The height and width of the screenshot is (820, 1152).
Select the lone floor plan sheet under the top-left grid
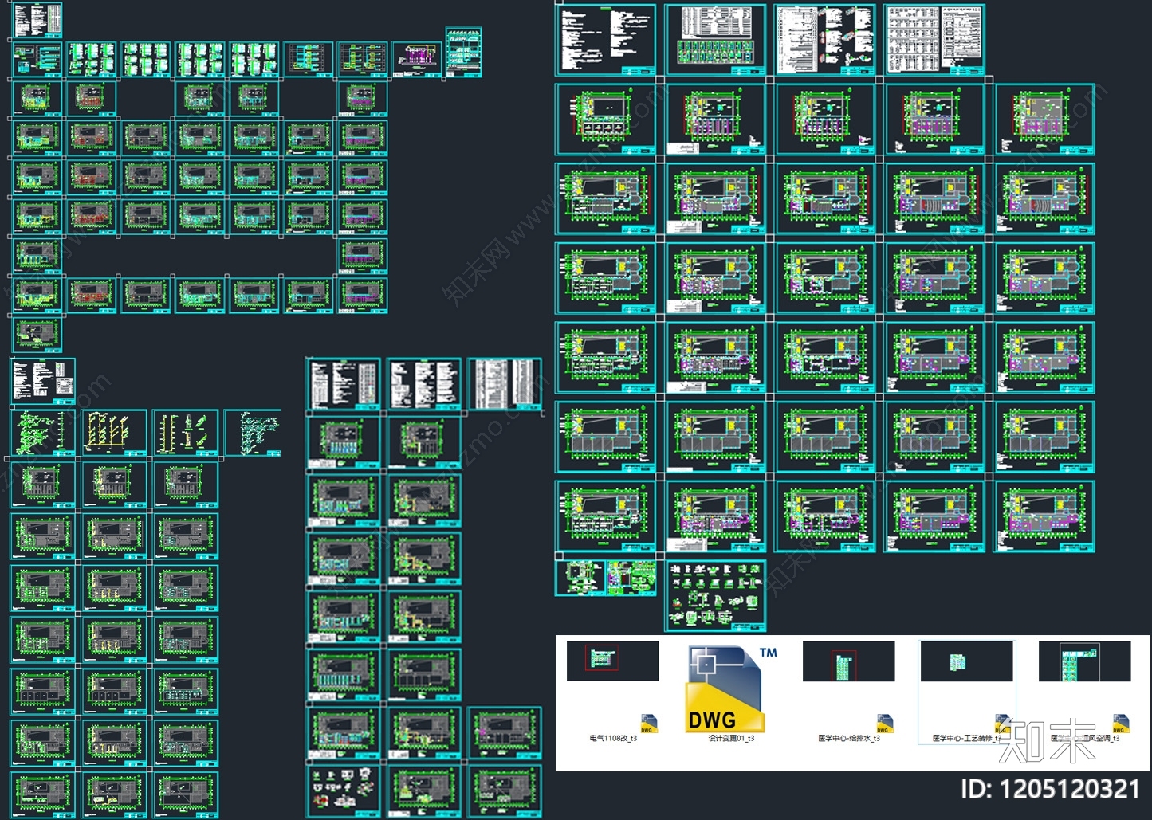[37, 334]
